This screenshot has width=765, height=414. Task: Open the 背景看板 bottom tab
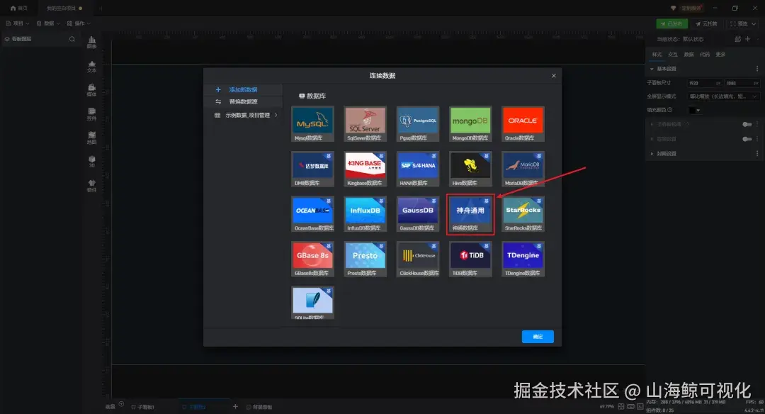[x=259, y=407]
